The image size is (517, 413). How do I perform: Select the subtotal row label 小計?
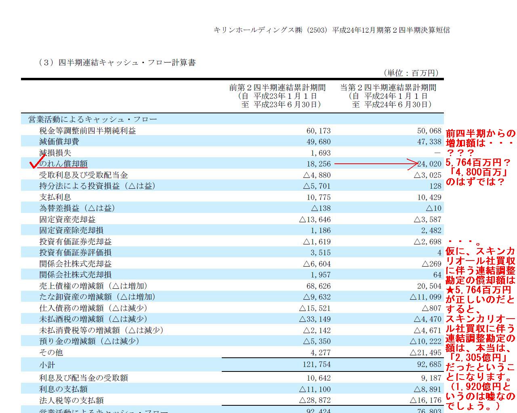click(47, 365)
